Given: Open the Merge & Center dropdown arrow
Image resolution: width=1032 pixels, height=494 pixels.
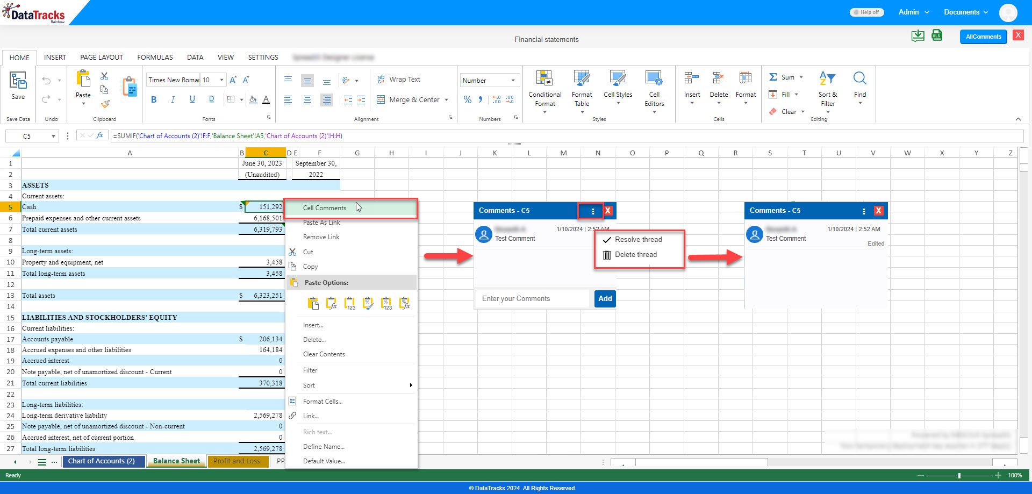Looking at the screenshot, I should [x=446, y=100].
